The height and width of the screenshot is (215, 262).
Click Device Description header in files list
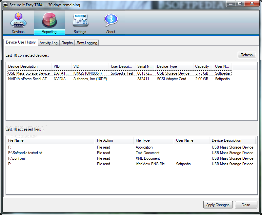pos(232,140)
